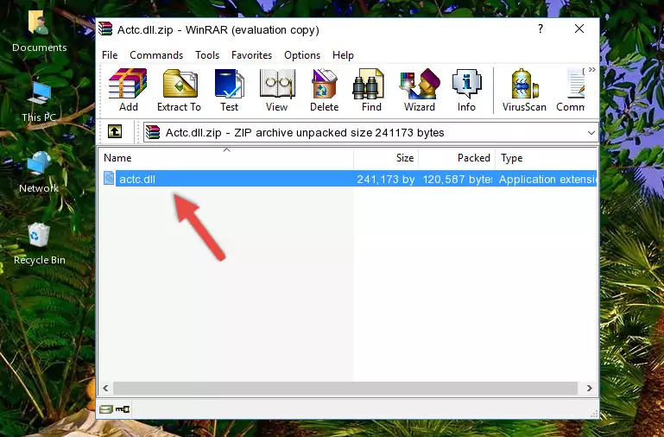Open the Commands menu
This screenshot has height=437, width=664.
coord(156,55)
